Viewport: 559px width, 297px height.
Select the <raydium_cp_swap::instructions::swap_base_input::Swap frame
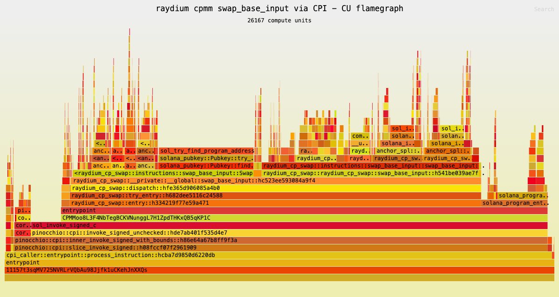coord(163,173)
